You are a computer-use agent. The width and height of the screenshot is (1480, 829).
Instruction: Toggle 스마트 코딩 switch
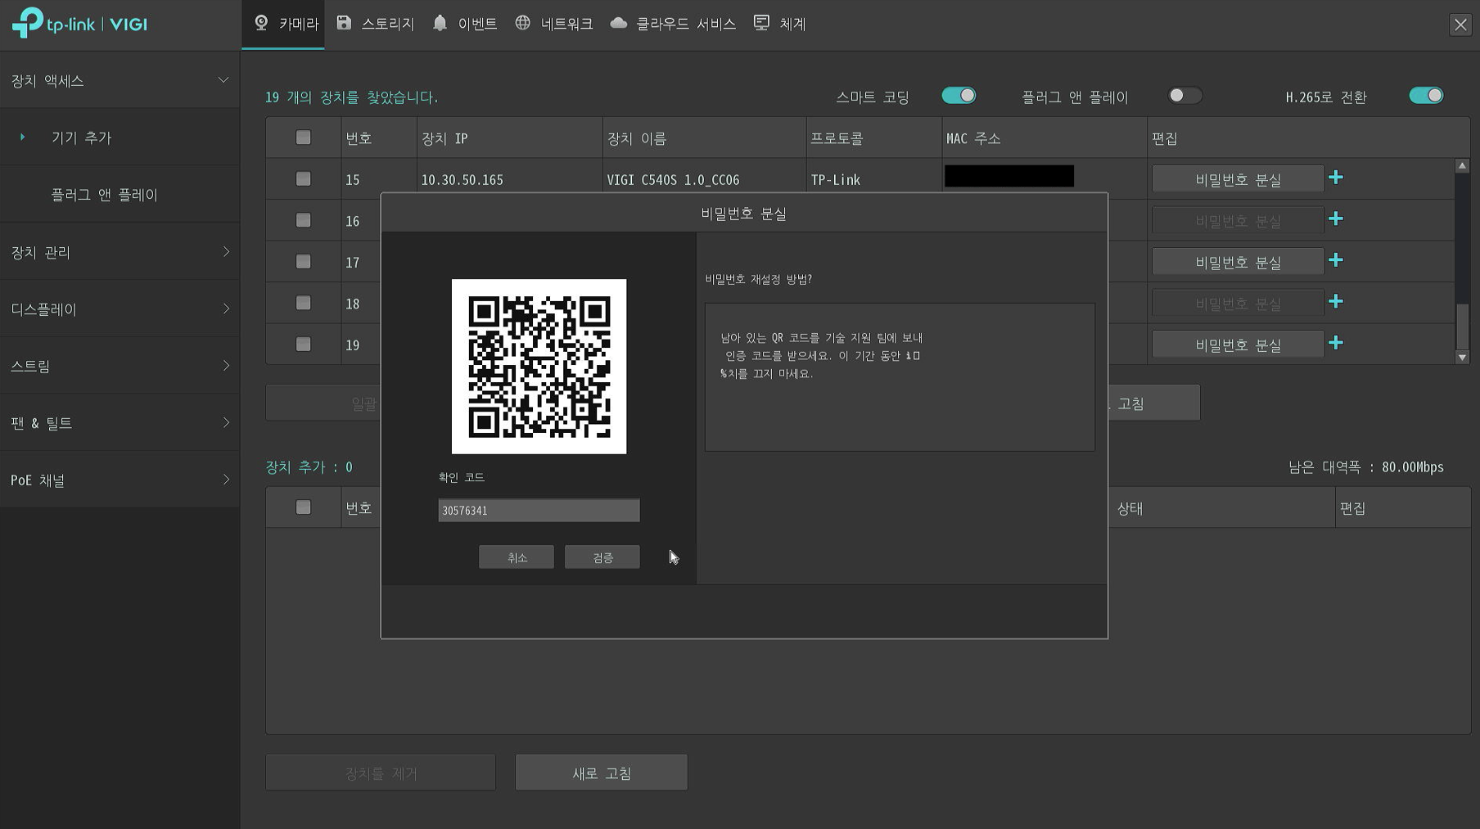pos(959,96)
